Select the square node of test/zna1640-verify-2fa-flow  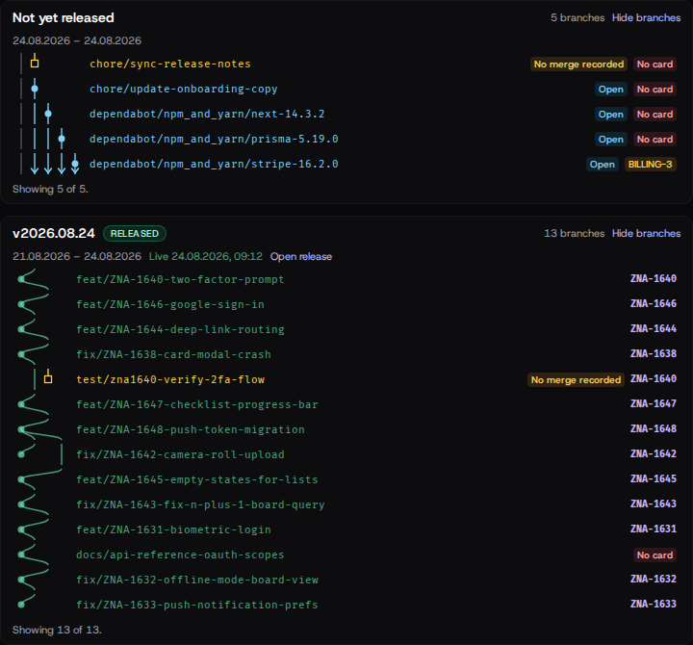tap(48, 379)
